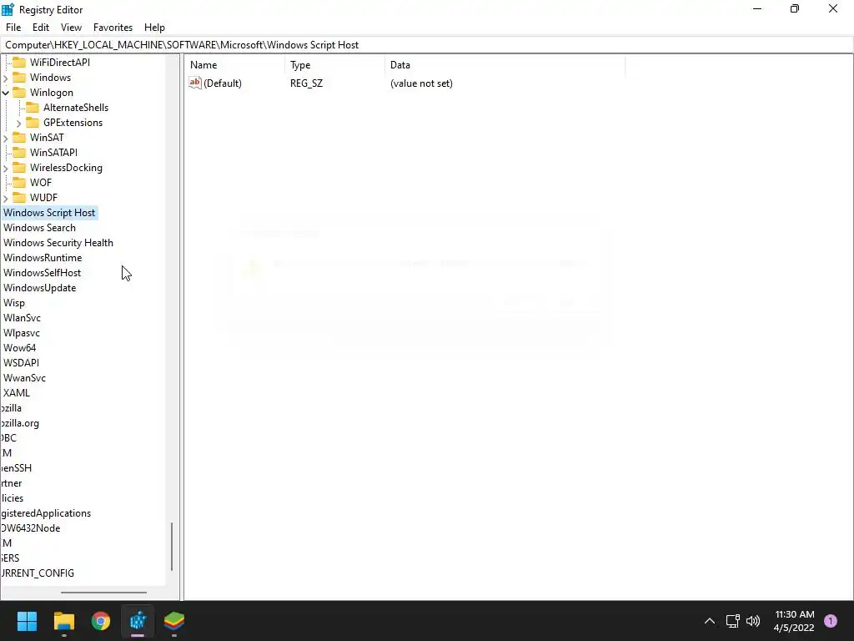Select the Windows Search key
The height and width of the screenshot is (641, 854).
(39, 228)
